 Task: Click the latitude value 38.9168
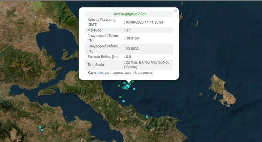[x=133, y=38]
